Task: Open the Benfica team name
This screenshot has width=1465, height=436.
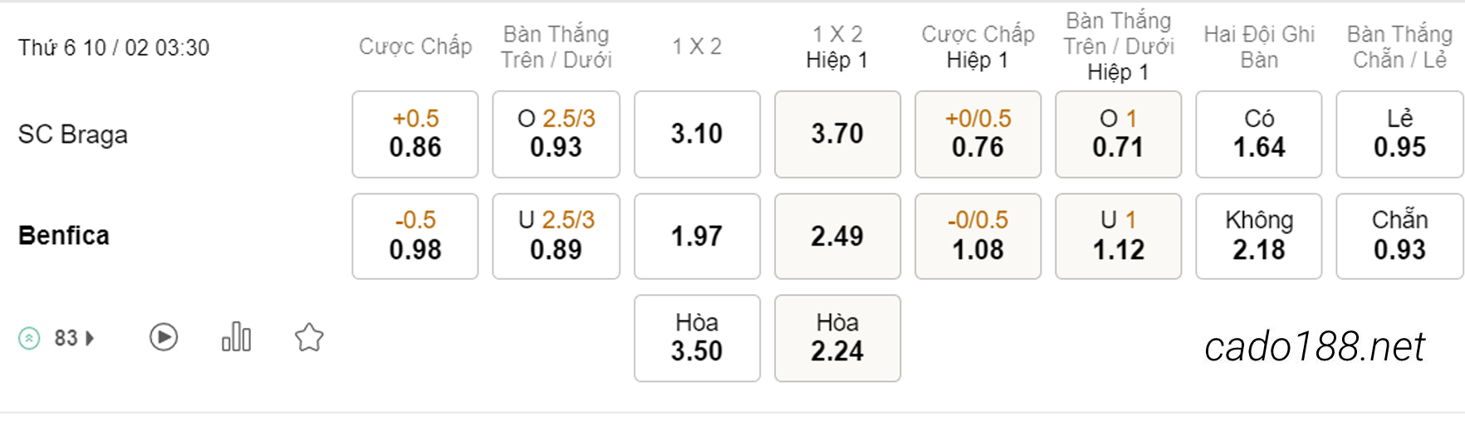Action: tap(64, 236)
